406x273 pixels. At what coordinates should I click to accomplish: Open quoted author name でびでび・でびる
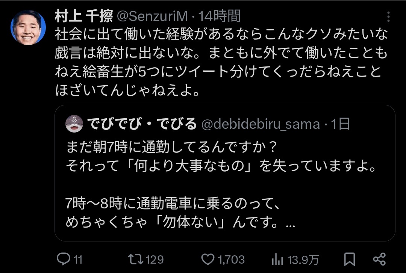tap(142, 124)
